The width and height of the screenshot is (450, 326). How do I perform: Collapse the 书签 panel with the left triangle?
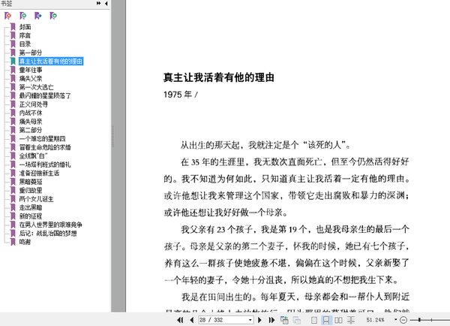pyautogui.click(x=106, y=3)
